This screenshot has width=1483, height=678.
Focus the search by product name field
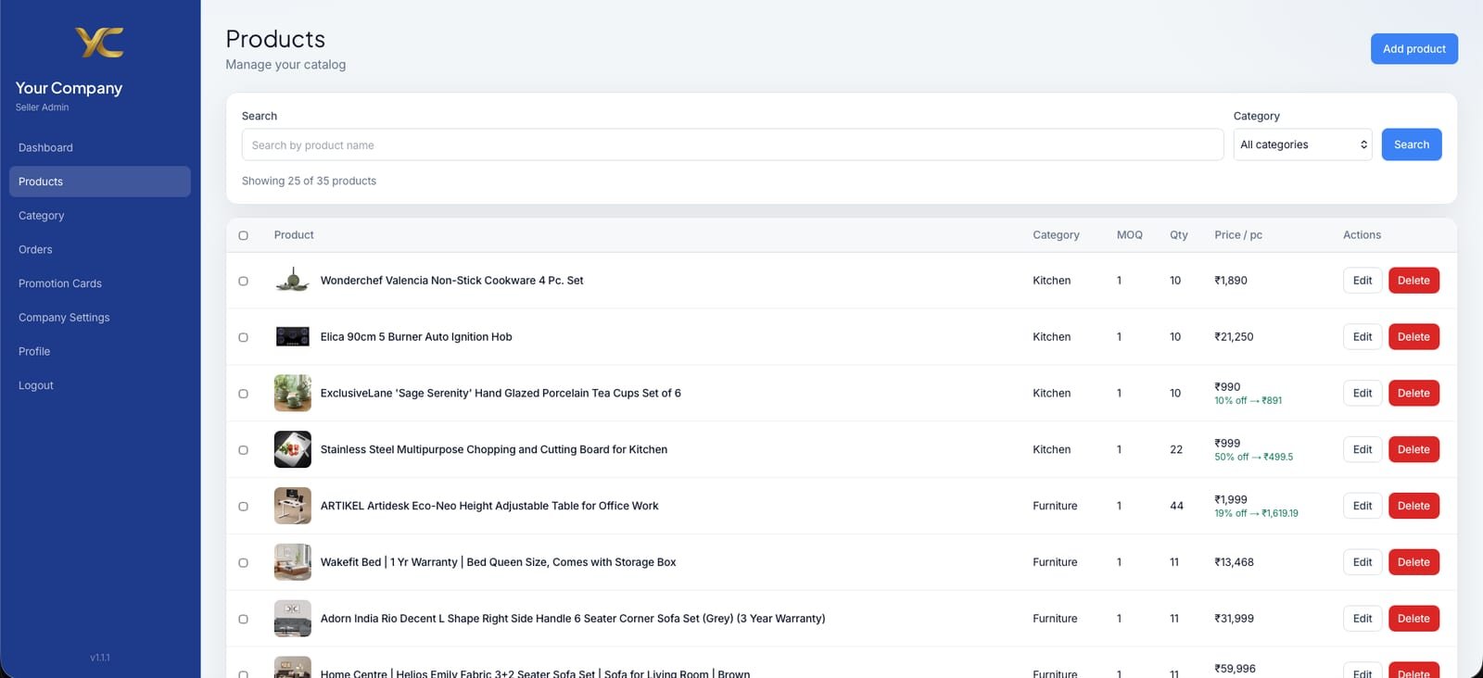732,145
